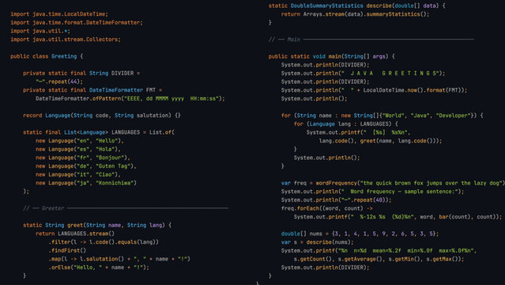Click the 'new Language("ja", "Konnichiwa")' entry
Image resolution: width=505 pixels, height=285 pixels.
(x=86, y=183)
